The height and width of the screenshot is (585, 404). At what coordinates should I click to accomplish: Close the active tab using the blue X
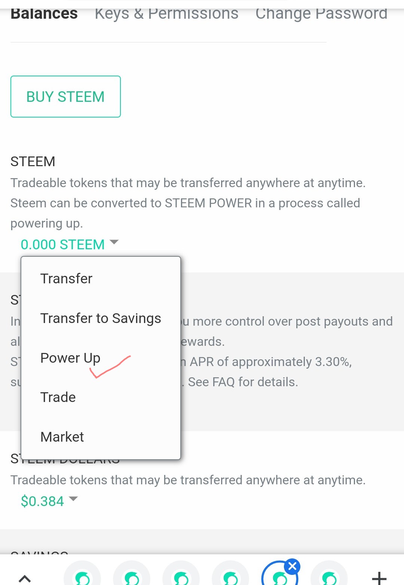pos(293,567)
